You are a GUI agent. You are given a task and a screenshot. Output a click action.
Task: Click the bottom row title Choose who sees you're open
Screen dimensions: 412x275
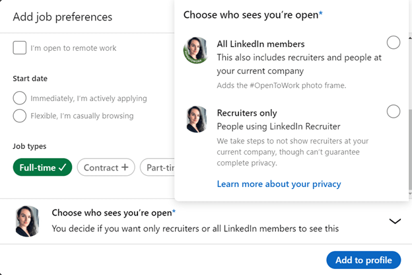[x=114, y=213]
